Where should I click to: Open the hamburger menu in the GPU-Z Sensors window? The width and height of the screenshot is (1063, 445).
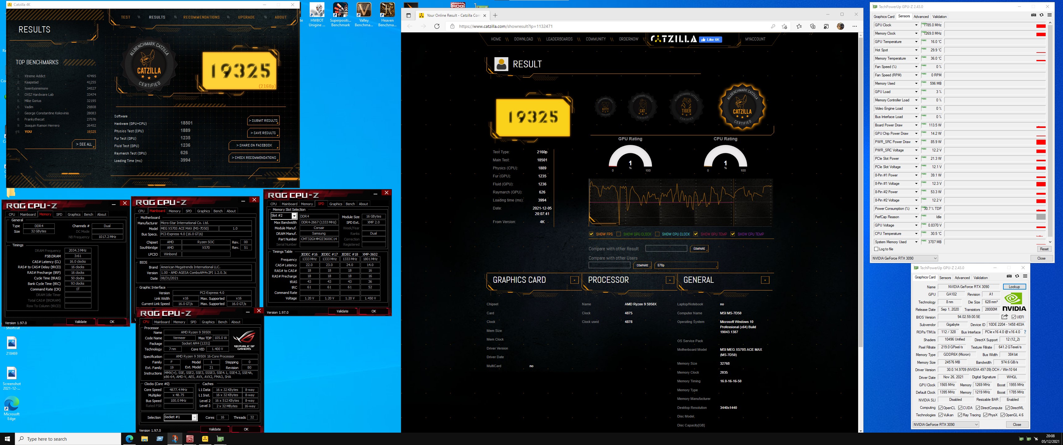[1049, 15]
